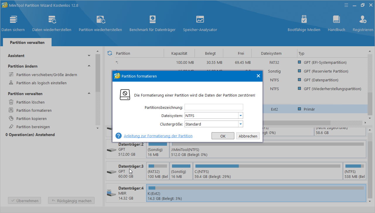Select Partition verschieben/Größe ändern
Image resolution: width=375 pixels, height=213 pixels.
43,75
